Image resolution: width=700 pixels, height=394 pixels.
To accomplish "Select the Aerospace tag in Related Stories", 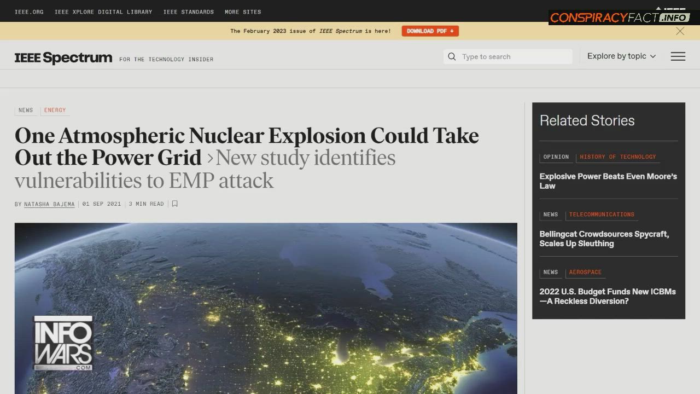I will point(585,272).
